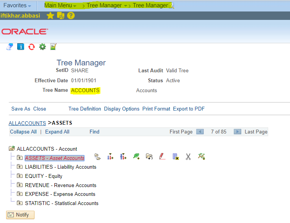
Task: Click Save As link
Action: coord(21,109)
